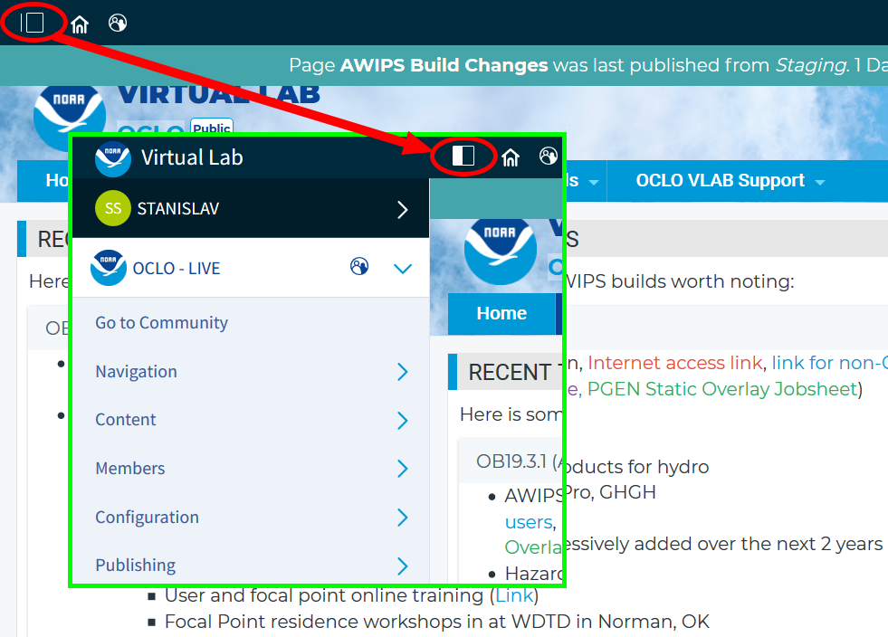Select the Home tab in inset page
Image resolution: width=888 pixels, height=637 pixels.
click(501, 313)
